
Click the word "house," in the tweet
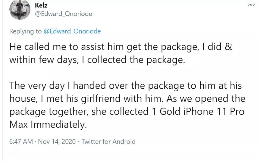click(23, 99)
